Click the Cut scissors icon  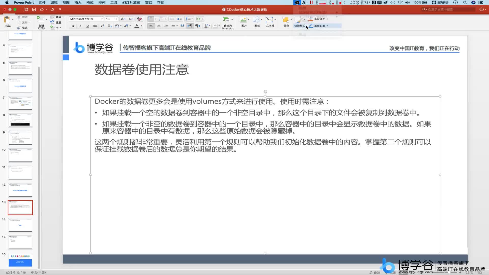[19, 17]
